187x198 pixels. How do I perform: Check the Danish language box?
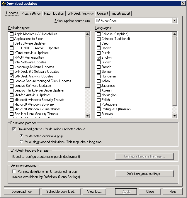click(x=98, y=48)
